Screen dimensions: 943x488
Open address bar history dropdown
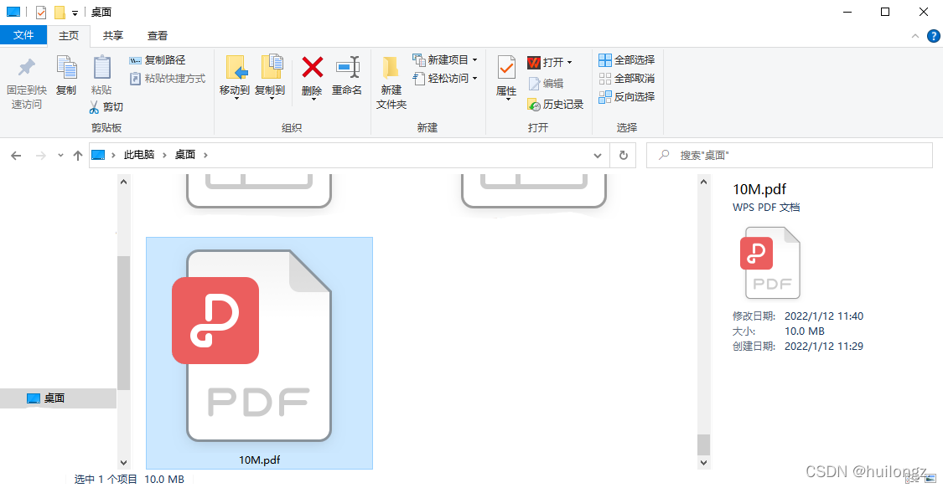pos(597,156)
